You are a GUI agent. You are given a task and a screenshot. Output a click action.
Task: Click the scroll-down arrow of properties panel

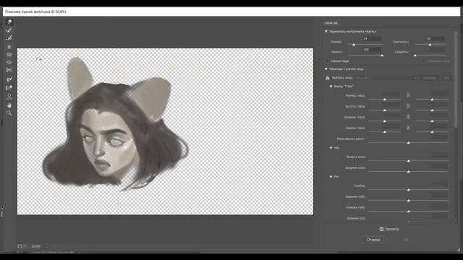[456, 220]
